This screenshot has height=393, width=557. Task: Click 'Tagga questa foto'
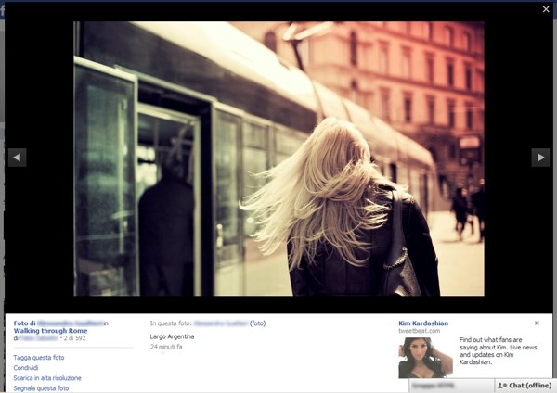[x=39, y=358]
